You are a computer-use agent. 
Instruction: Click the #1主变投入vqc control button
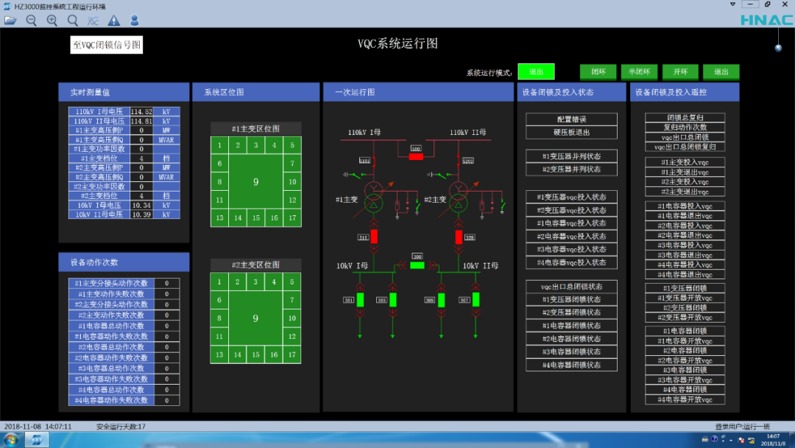[685, 162]
